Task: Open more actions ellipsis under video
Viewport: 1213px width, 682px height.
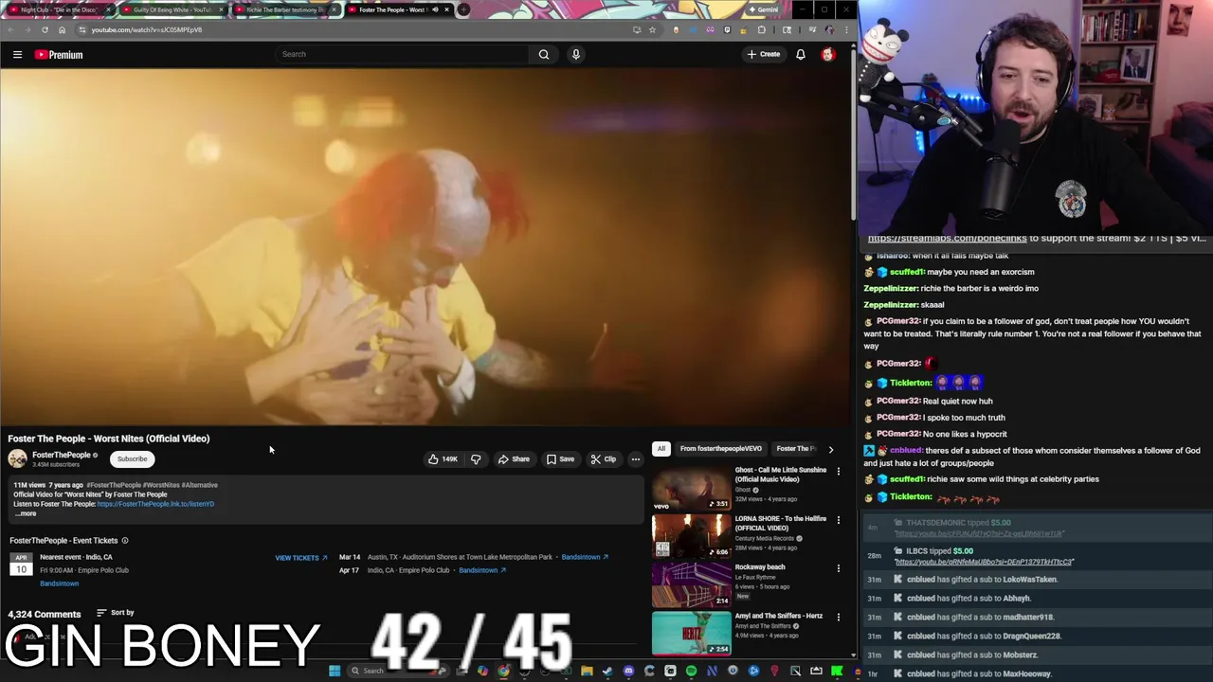Action: point(636,459)
